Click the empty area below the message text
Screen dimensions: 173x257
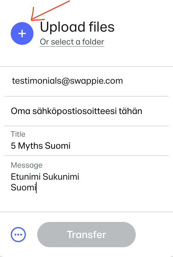click(x=86, y=202)
